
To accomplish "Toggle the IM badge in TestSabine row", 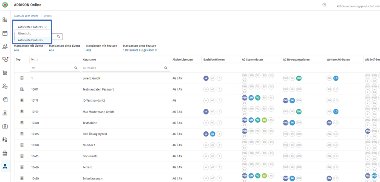I will (292, 122).
